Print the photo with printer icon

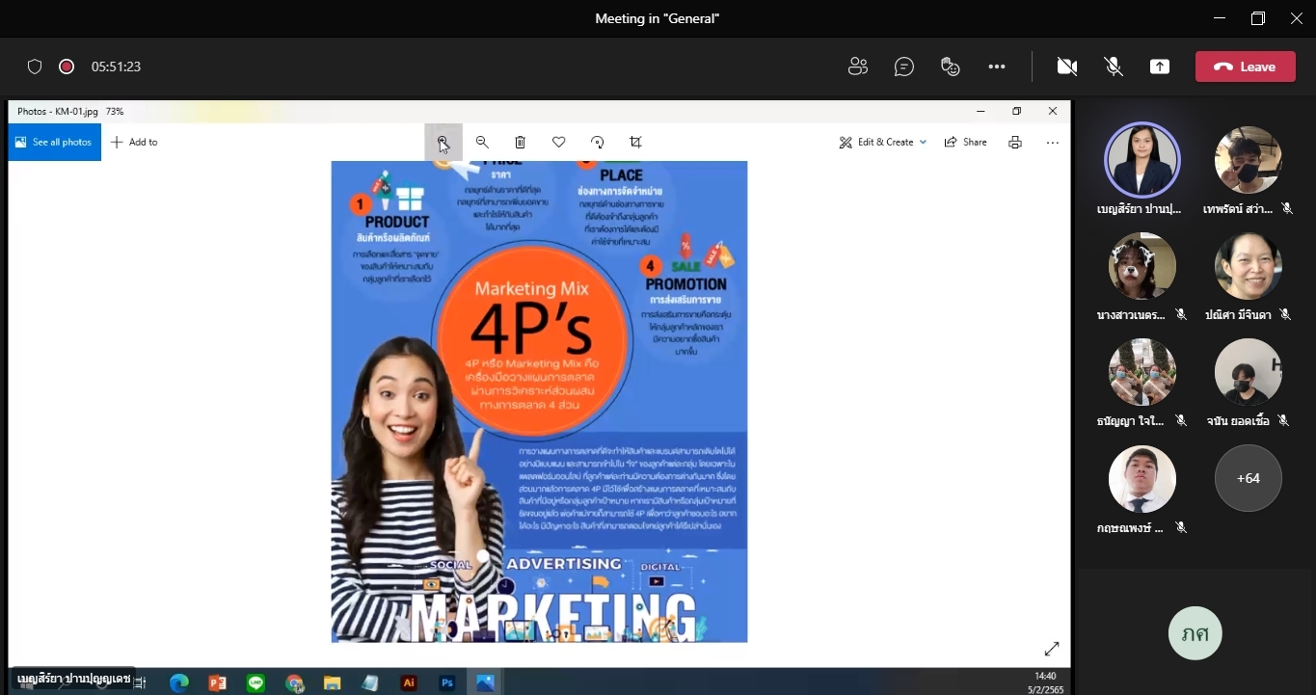click(1015, 142)
